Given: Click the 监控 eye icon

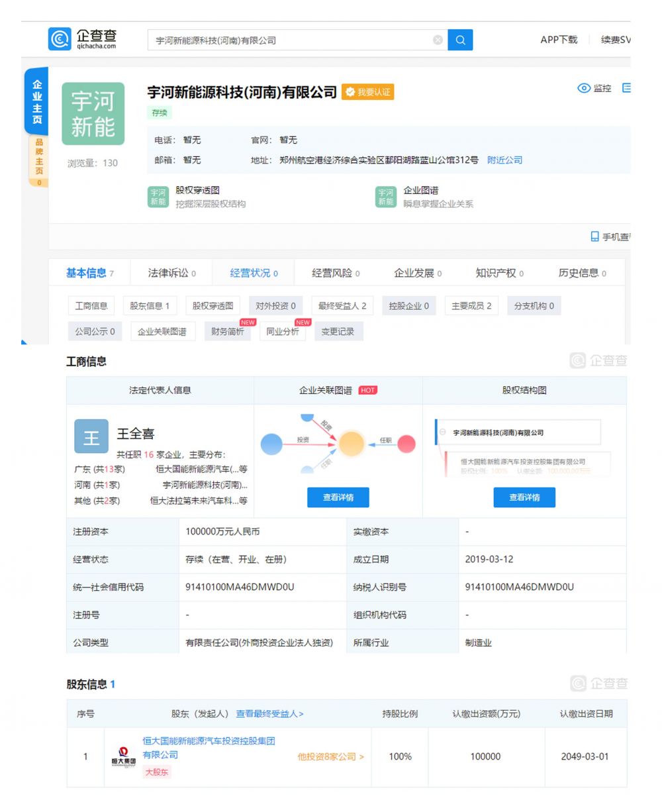Looking at the screenshot, I should (584, 88).
